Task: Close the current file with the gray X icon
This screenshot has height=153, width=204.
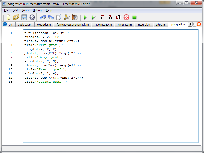Action: [32, 17]
